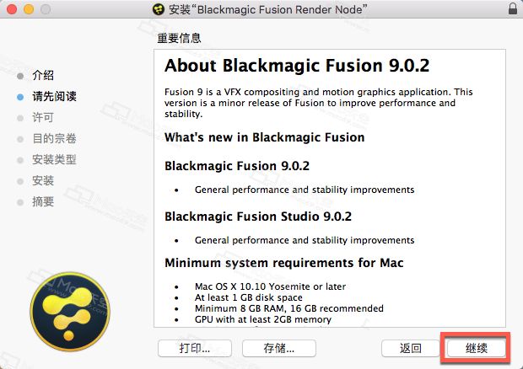Click the red close window button
523x369 pixels.
click(12, 9)
